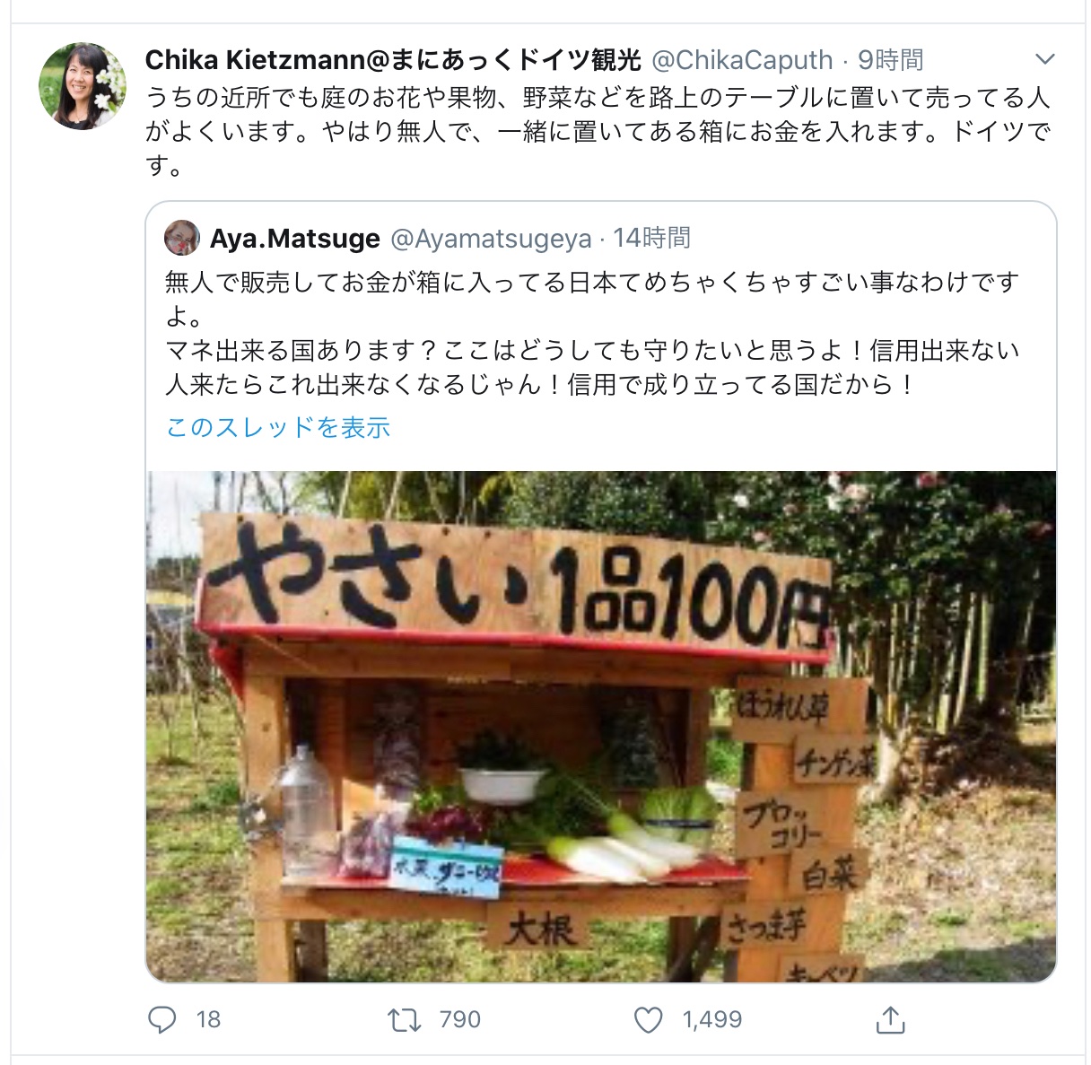
Task: Visit the @ChikaCaputh handle
Action: pos(742,60)
